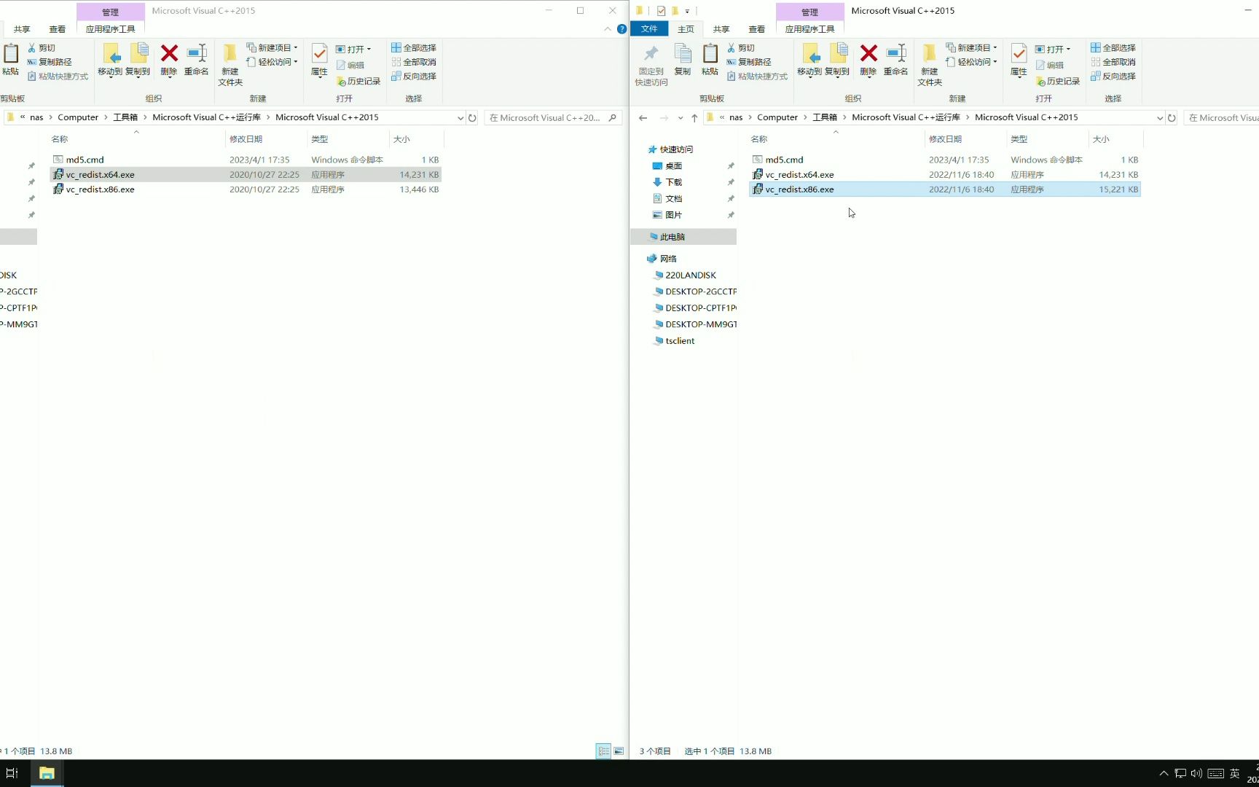This screenshot has width=1259, height=787.
Task: Open the blue 文件 menu
Action: (649, 28)
